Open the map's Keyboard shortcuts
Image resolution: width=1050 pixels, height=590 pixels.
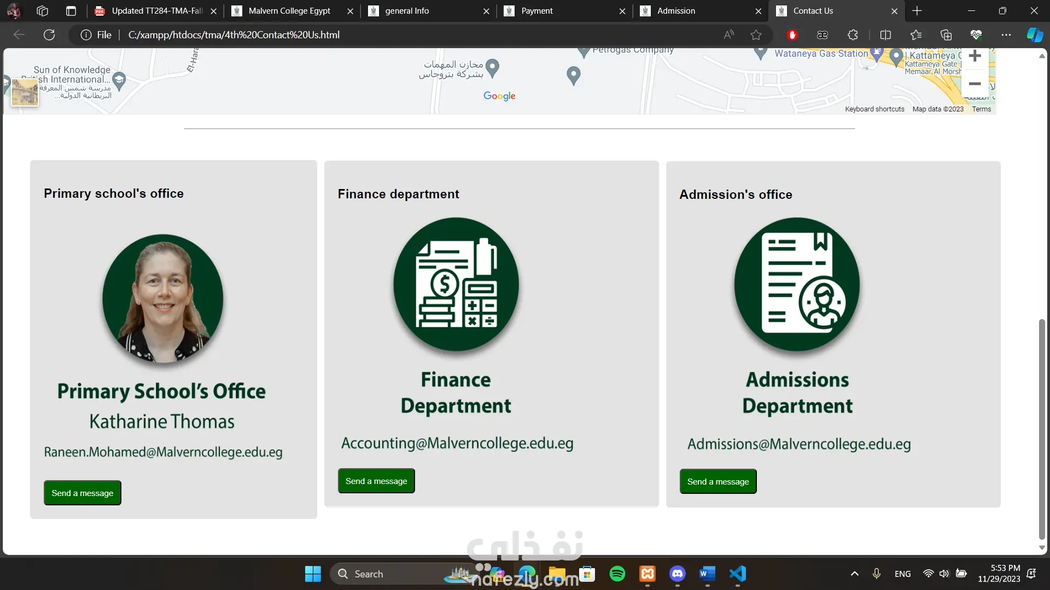pyautogui.click(x=874, y=109)
